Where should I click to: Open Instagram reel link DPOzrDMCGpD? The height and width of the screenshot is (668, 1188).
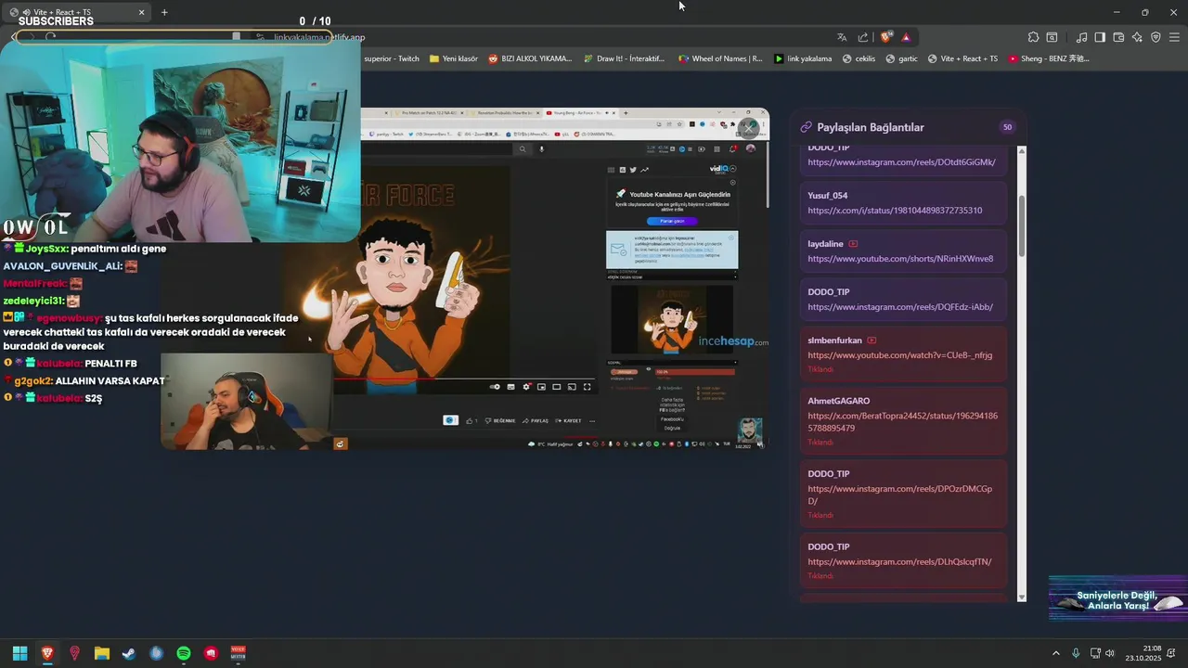point(900,495)
